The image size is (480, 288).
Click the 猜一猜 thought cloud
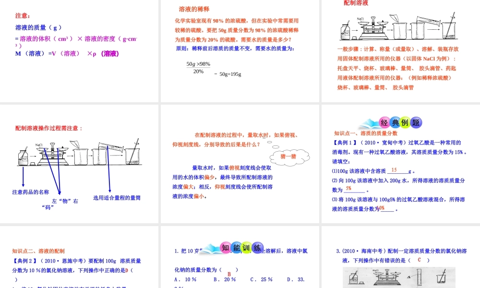tap(289, 157)
